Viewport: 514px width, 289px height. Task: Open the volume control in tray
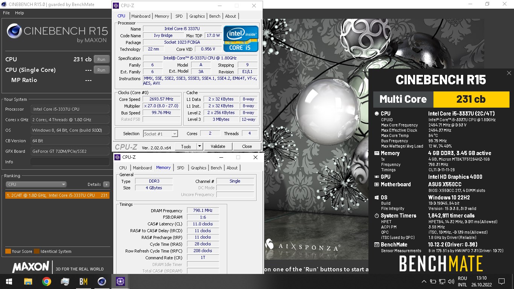pyautogui.click(x=451, y=281)
